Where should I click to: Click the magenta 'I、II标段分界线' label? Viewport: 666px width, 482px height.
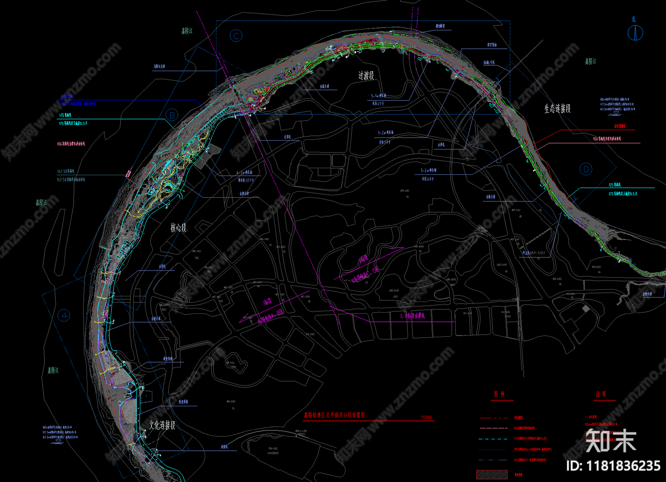click(412, 316)
